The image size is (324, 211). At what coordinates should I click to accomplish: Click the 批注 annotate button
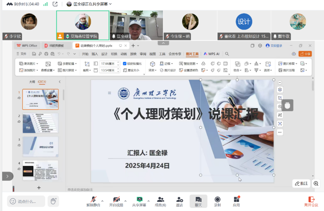tap(301, 183)
